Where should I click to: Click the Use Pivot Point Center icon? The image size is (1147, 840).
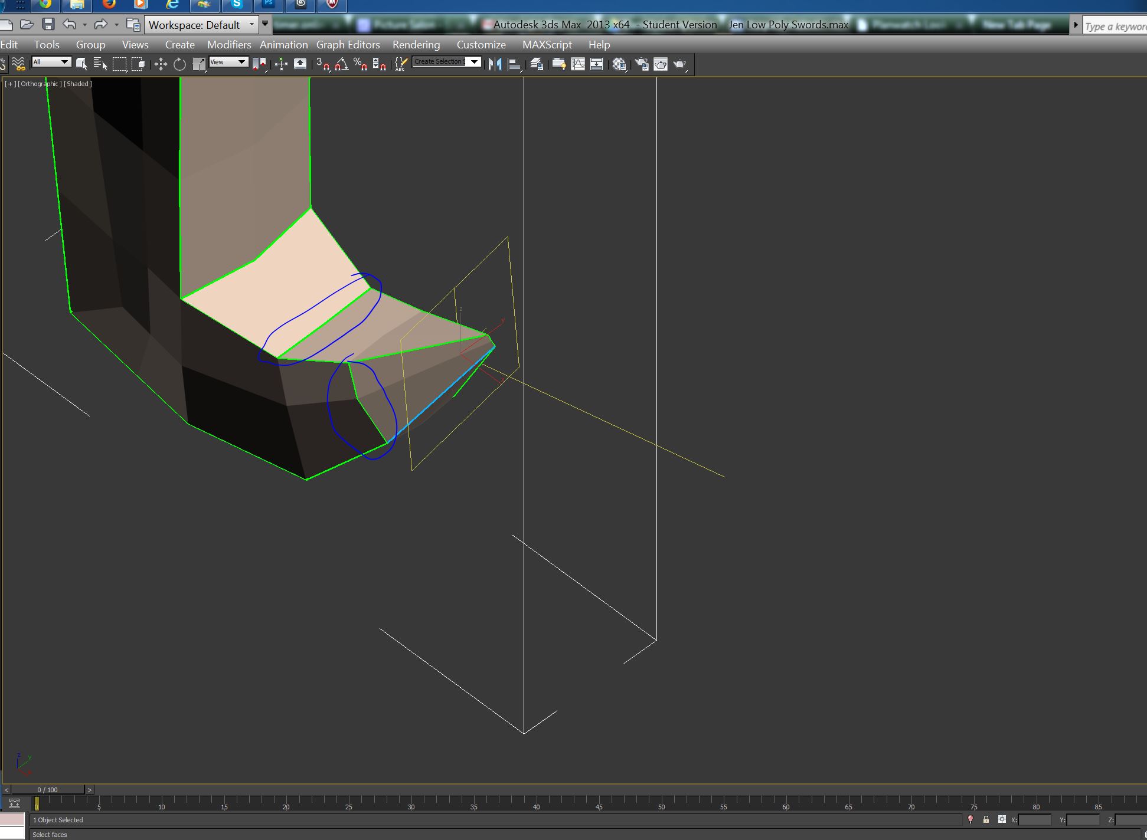point(259,64)
